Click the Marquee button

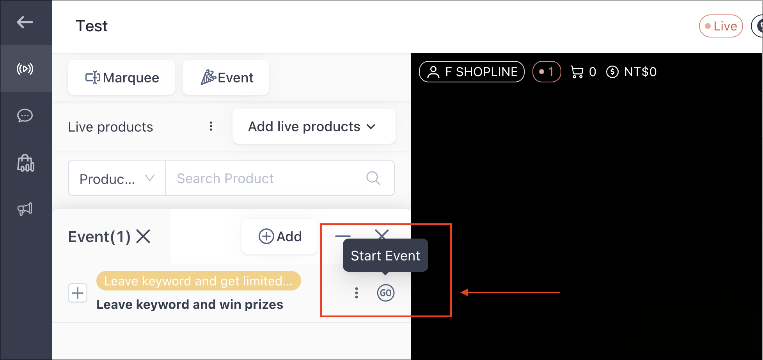click(121, 77)
